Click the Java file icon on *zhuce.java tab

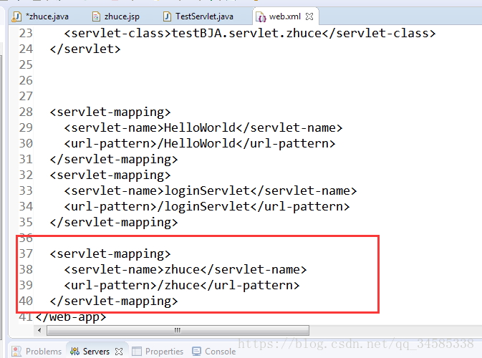(x=16, y=16)
